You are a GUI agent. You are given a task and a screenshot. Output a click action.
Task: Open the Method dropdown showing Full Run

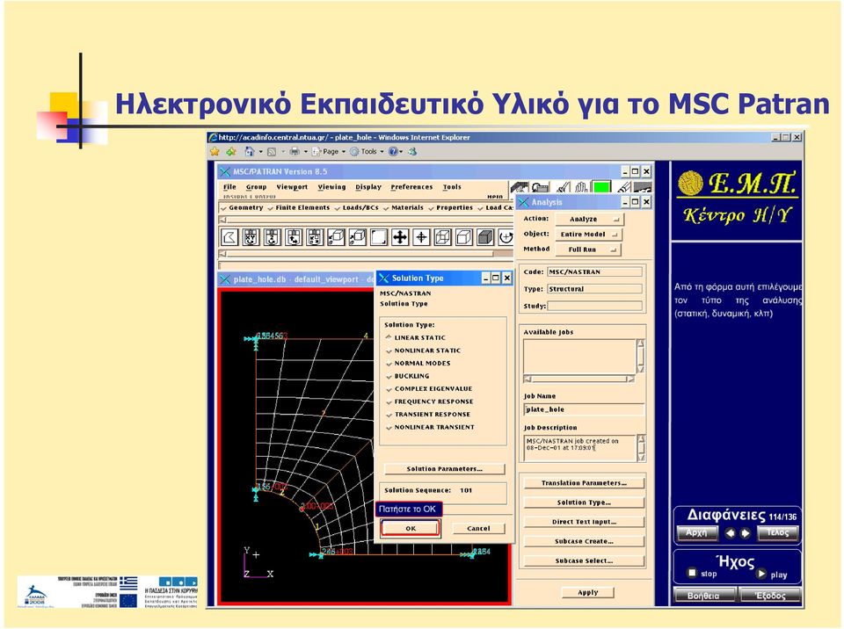tap(588, 249)
